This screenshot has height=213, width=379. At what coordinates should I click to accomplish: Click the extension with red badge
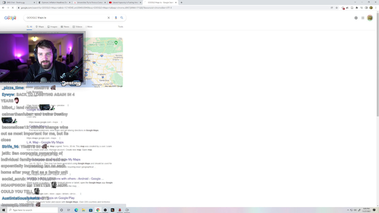343,8
